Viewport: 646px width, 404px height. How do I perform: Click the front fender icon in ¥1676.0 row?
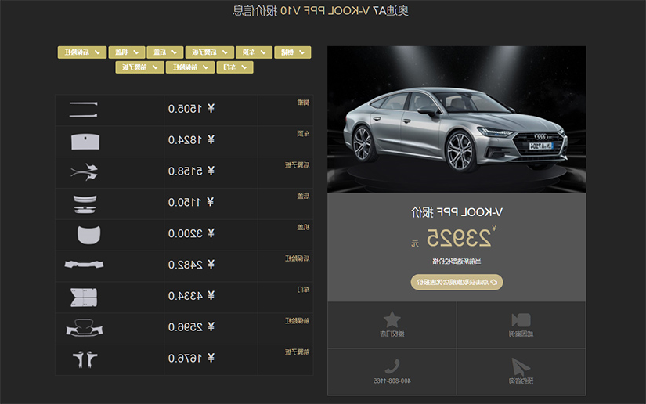(x=85, y=359)
